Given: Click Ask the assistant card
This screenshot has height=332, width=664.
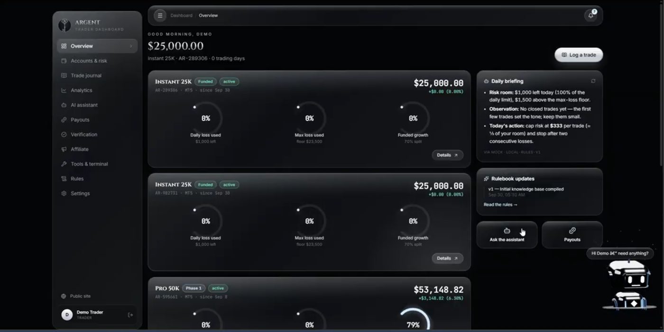Looking at the screenshot, I should pyautogui.click(x=507, y=235).
